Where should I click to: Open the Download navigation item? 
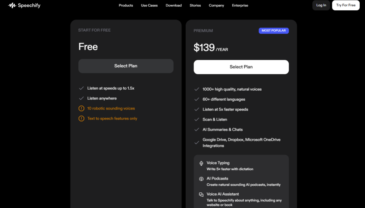pyautogui.click(x=174, y=5)
